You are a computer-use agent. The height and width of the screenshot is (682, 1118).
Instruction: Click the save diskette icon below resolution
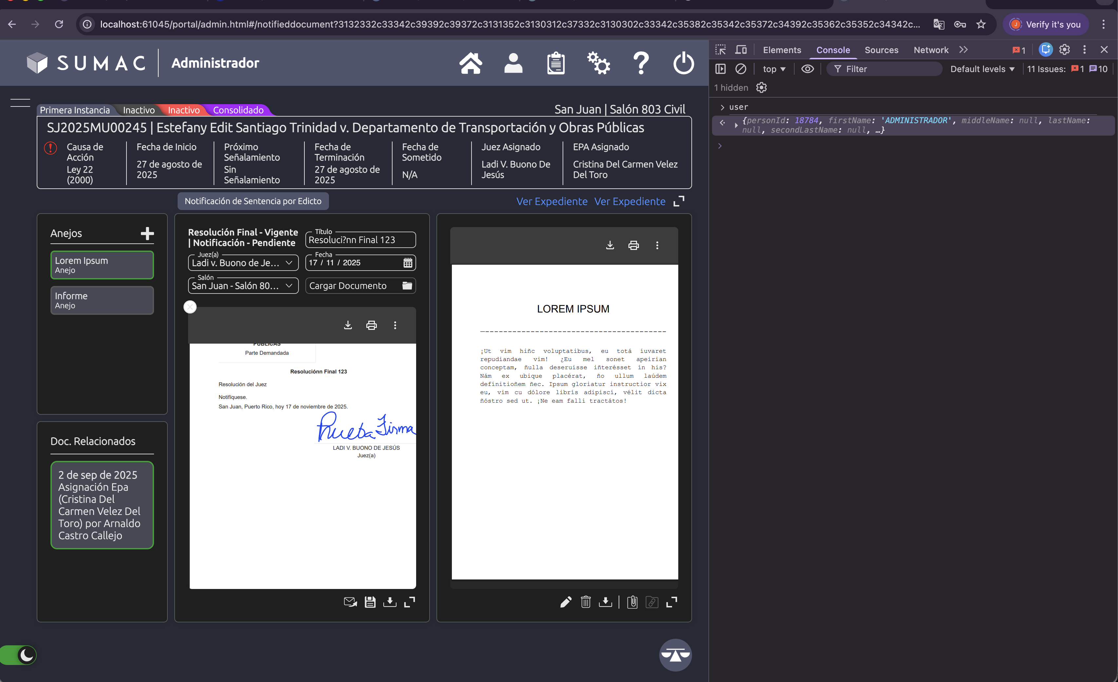[x=370, y=602]
